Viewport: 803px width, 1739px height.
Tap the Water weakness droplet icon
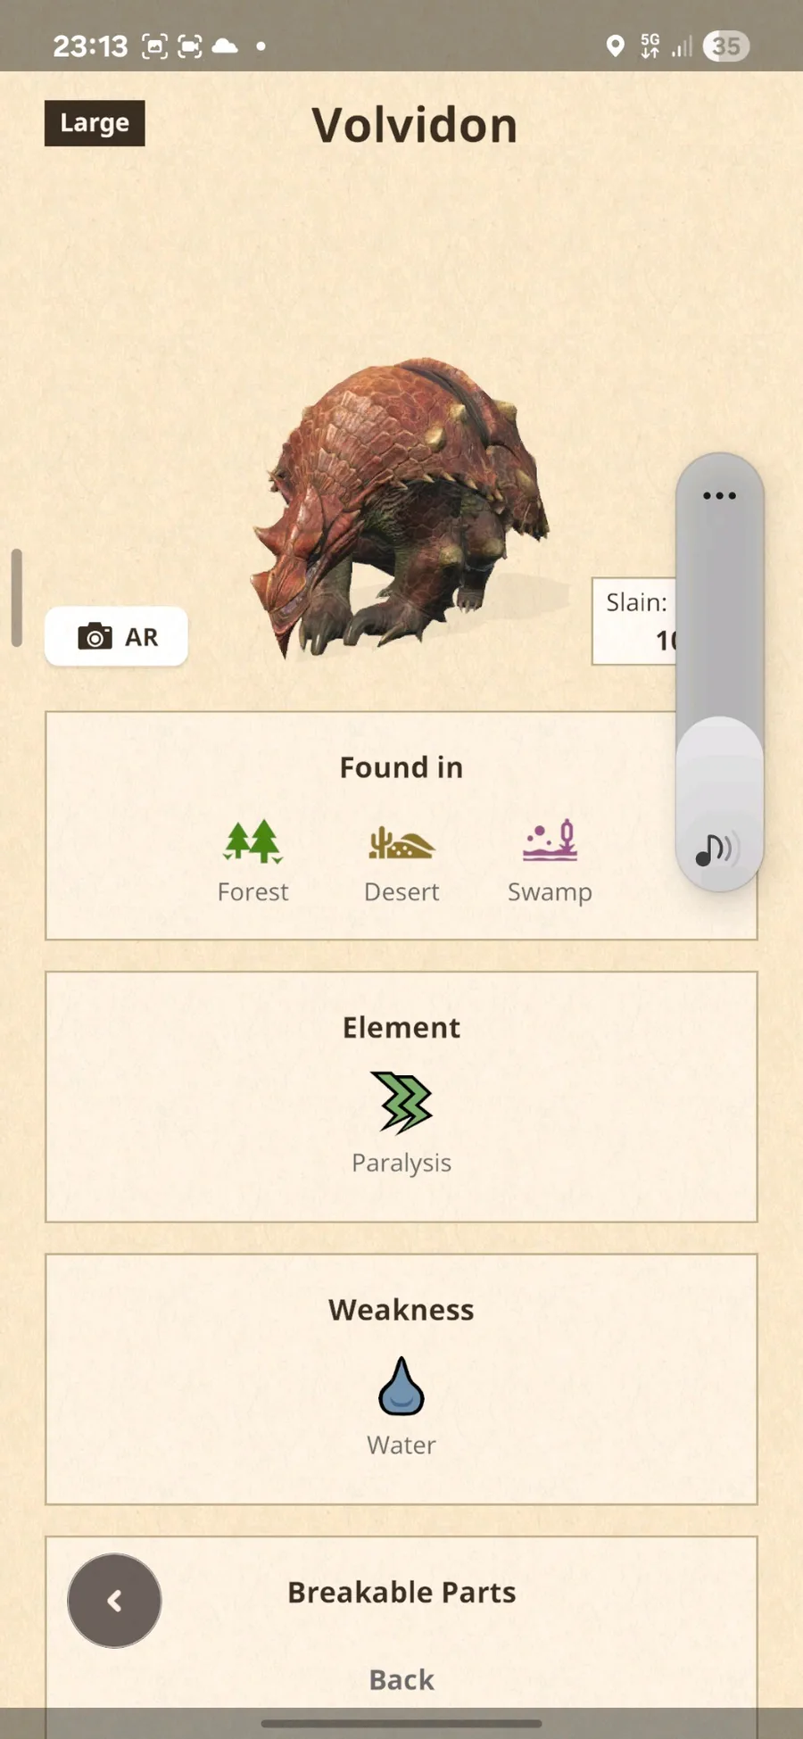click(x=401, y=1386)
